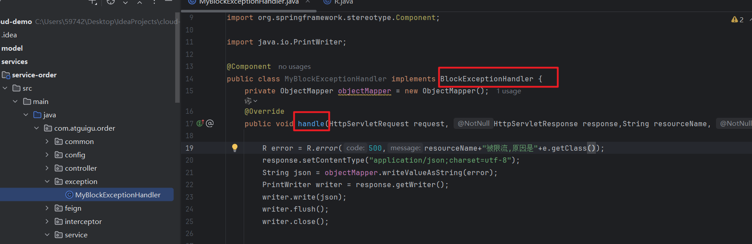Expand the feign package node

click(x=47, y=208)
